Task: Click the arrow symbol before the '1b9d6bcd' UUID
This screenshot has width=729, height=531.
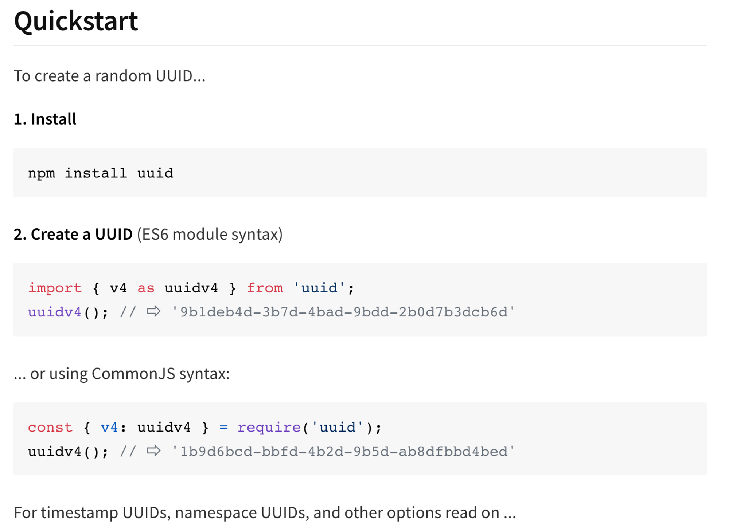Action: 153,451
